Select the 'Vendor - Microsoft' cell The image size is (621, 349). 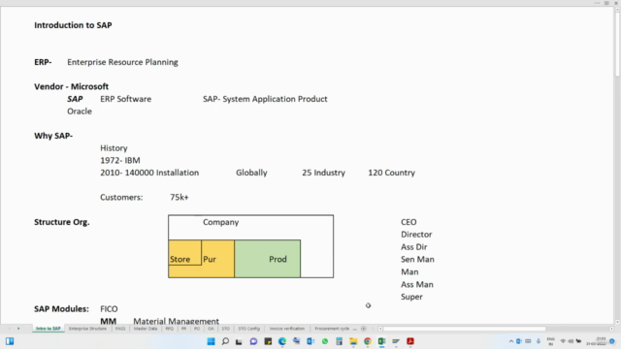tap(71, 86)
